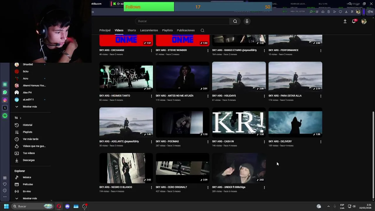Open YouTube account avatar menu

(364, 21)
